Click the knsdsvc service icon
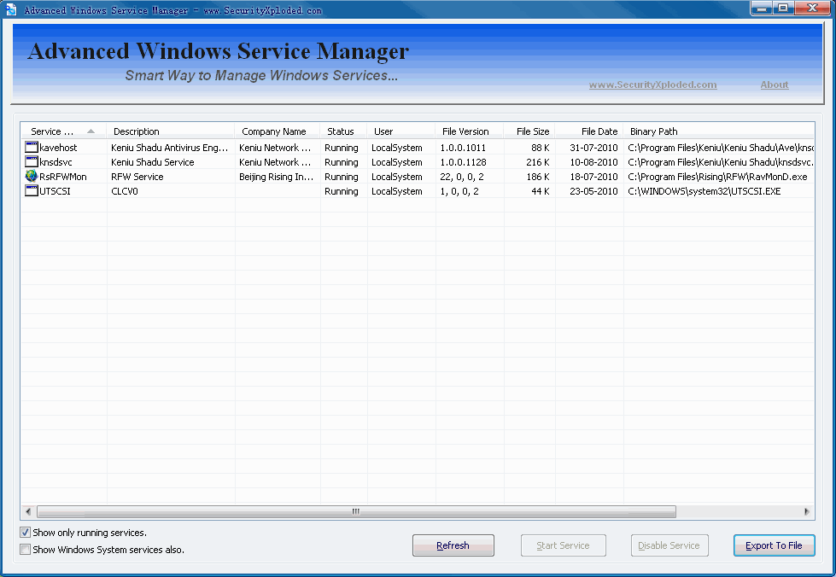 pos(32,161)
